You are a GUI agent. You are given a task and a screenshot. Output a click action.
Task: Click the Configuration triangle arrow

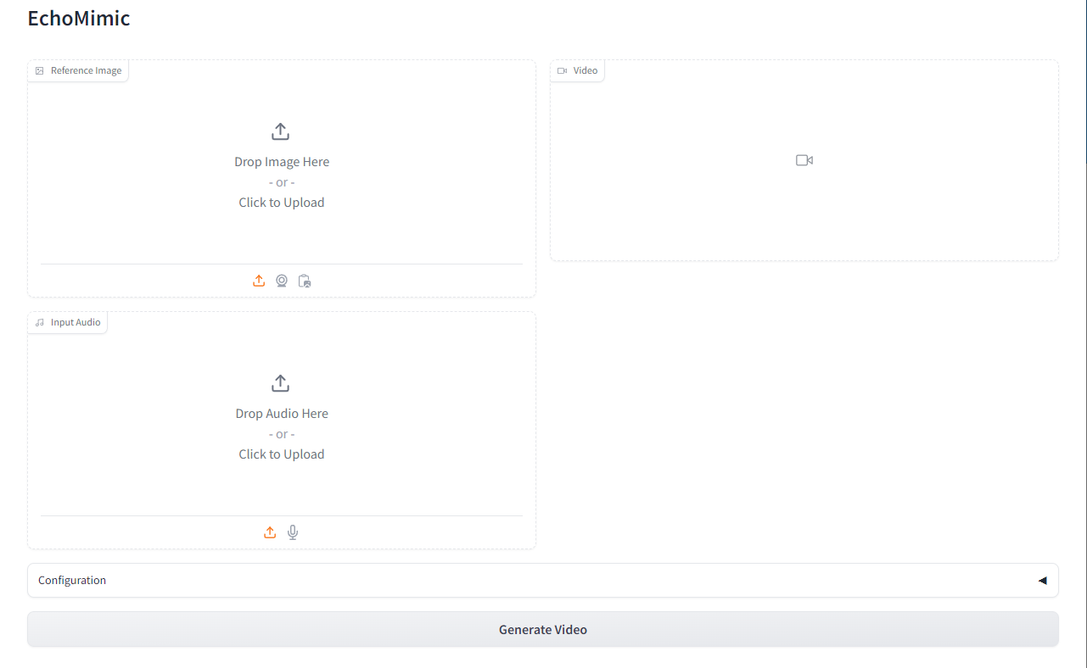point(1043,581)
